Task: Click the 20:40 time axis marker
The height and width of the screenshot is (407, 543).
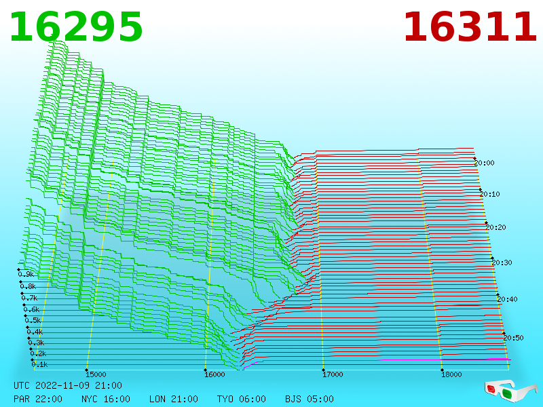Action: point(507,299)
